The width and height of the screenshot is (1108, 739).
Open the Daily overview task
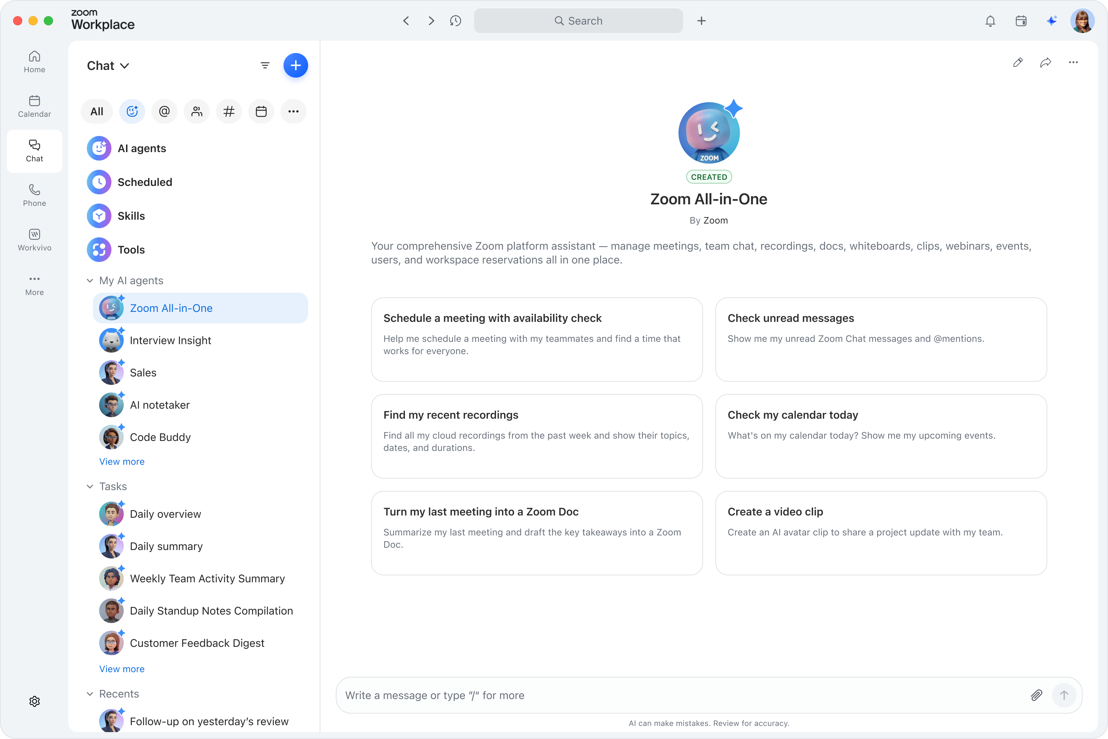click(200, 514)
